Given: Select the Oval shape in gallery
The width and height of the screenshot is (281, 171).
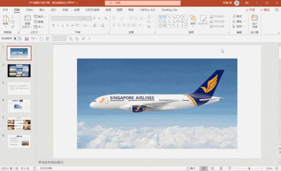Looking at the screenshot, I should (x=182, y=17).
